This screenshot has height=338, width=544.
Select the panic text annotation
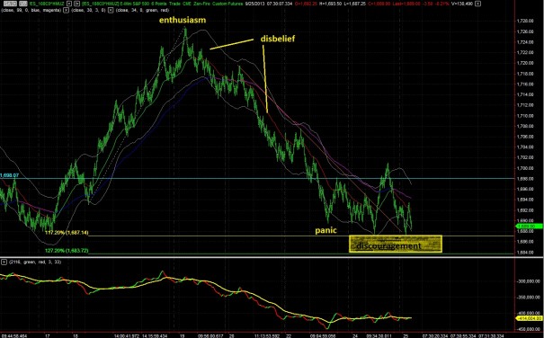326,230
